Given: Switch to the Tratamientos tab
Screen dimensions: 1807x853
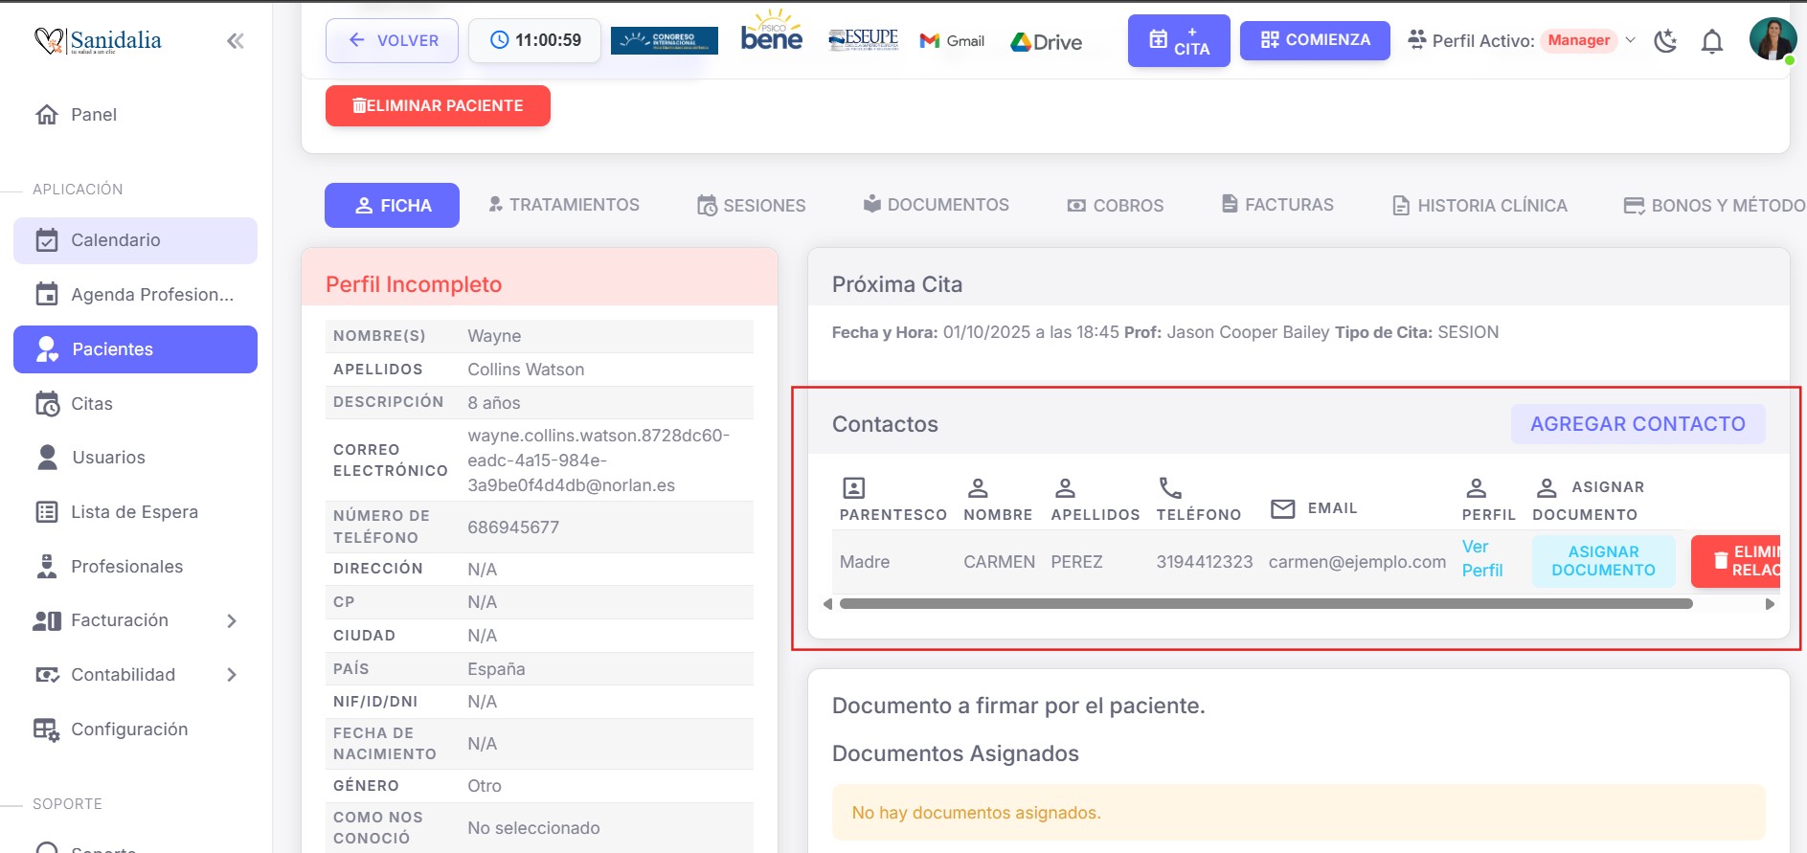Looking at the screenshot, I should [563, 205].
